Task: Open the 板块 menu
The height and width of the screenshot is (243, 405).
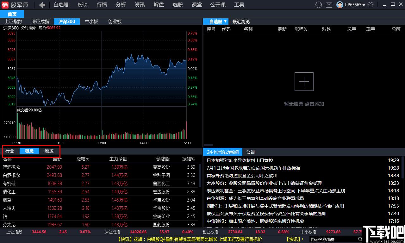Action: [83, 5]
